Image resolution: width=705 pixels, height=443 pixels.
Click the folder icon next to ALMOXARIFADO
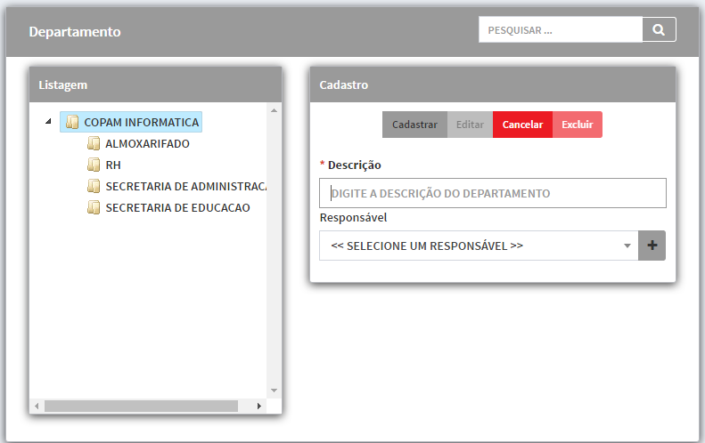(94, 143)
